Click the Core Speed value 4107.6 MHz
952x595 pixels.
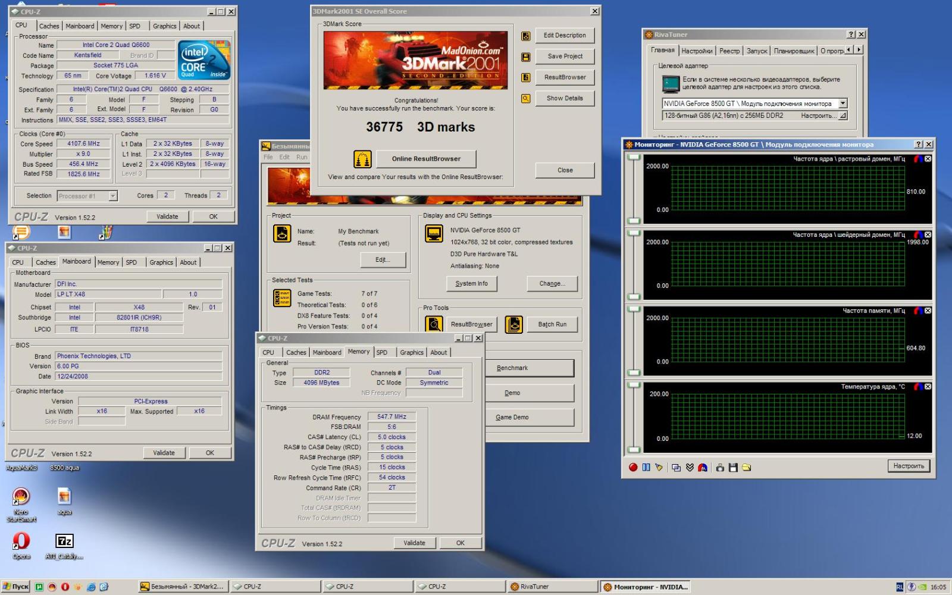pos(83,144)
